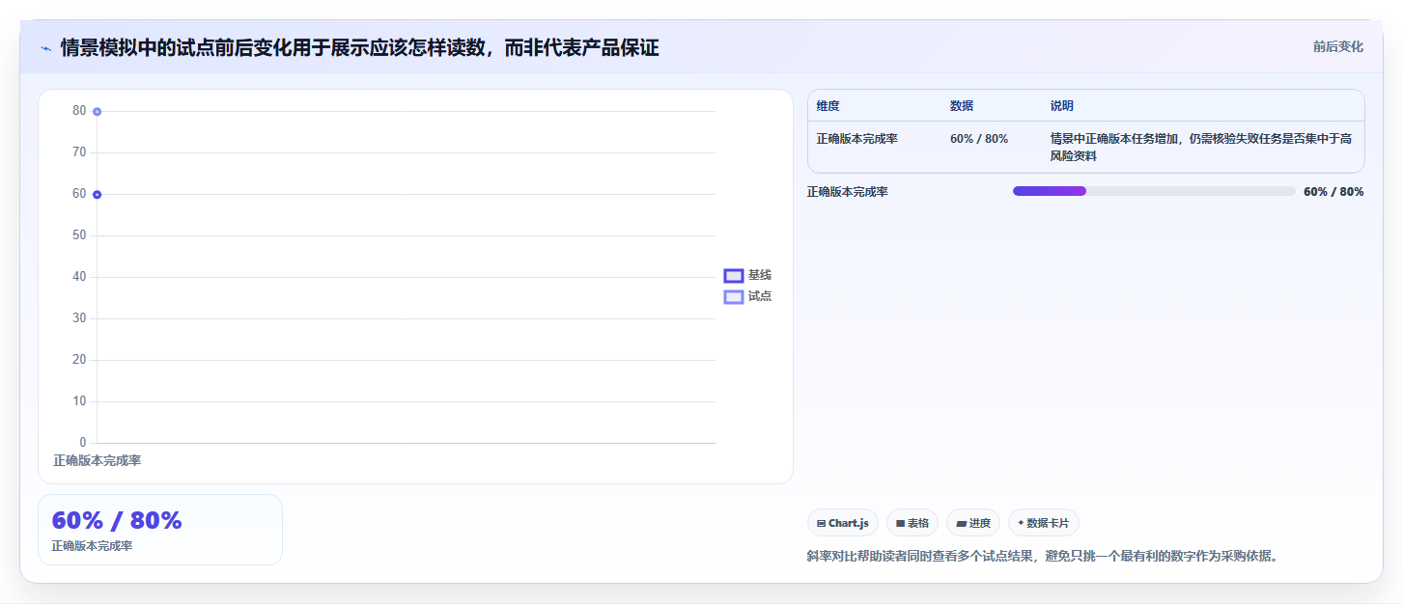The height and width of the screenshot is (604, 1403).
Task: Click the y-axis tick label 50
Action: point(79,235)
